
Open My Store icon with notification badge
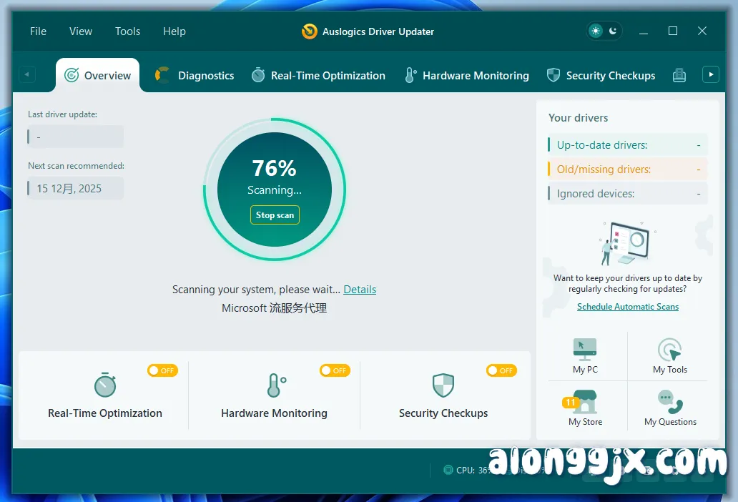(x=585, y=403)
